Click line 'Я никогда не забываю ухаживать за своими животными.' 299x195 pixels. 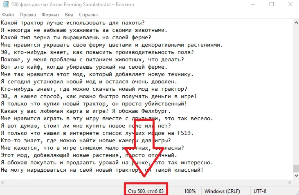point(84,30)
